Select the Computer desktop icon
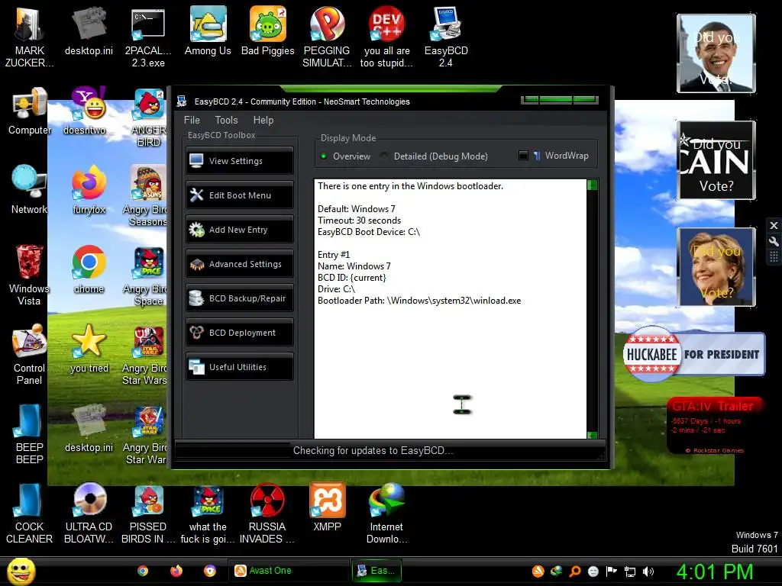This screenshot has width=782, height=586. tap(30, 111)
